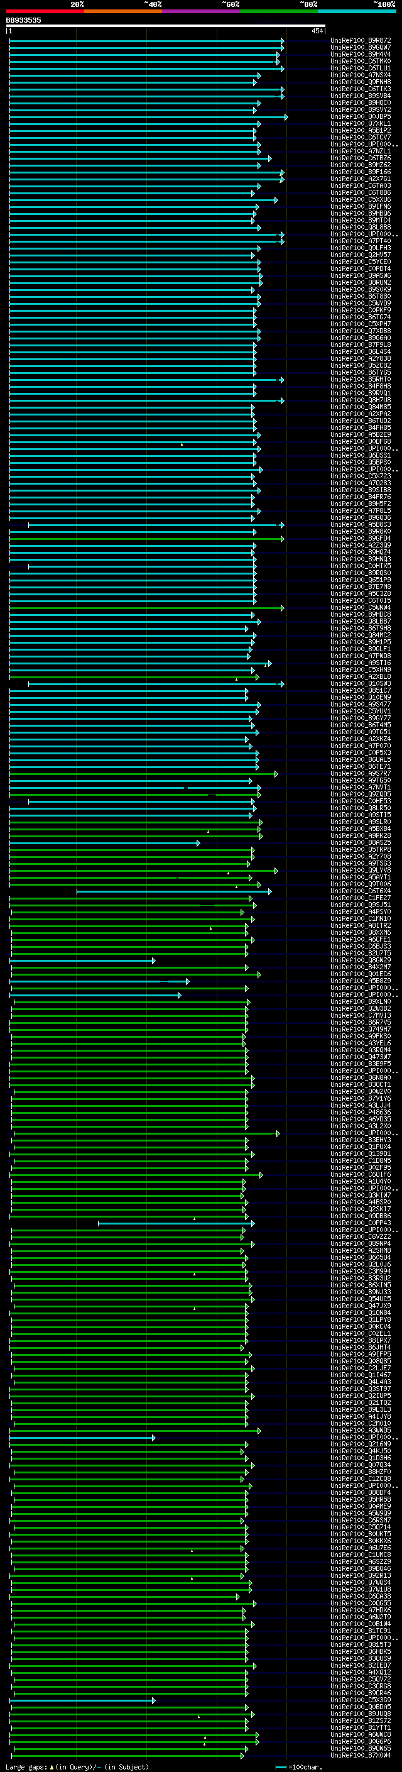Select the UniRef100_Q9LYV8 label

361,870
